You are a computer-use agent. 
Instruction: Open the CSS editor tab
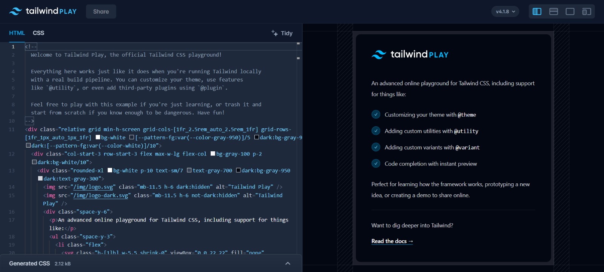39,33
